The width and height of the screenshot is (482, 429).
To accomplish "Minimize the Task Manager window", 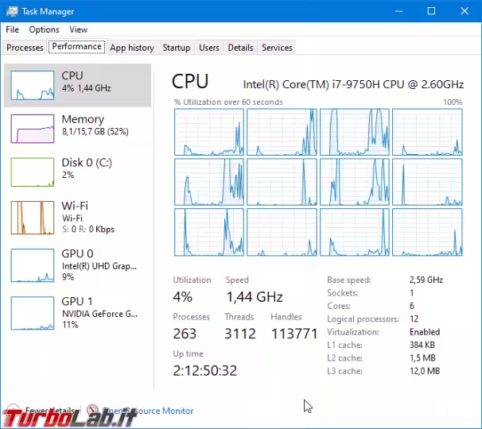I will (x=398, y=11).
